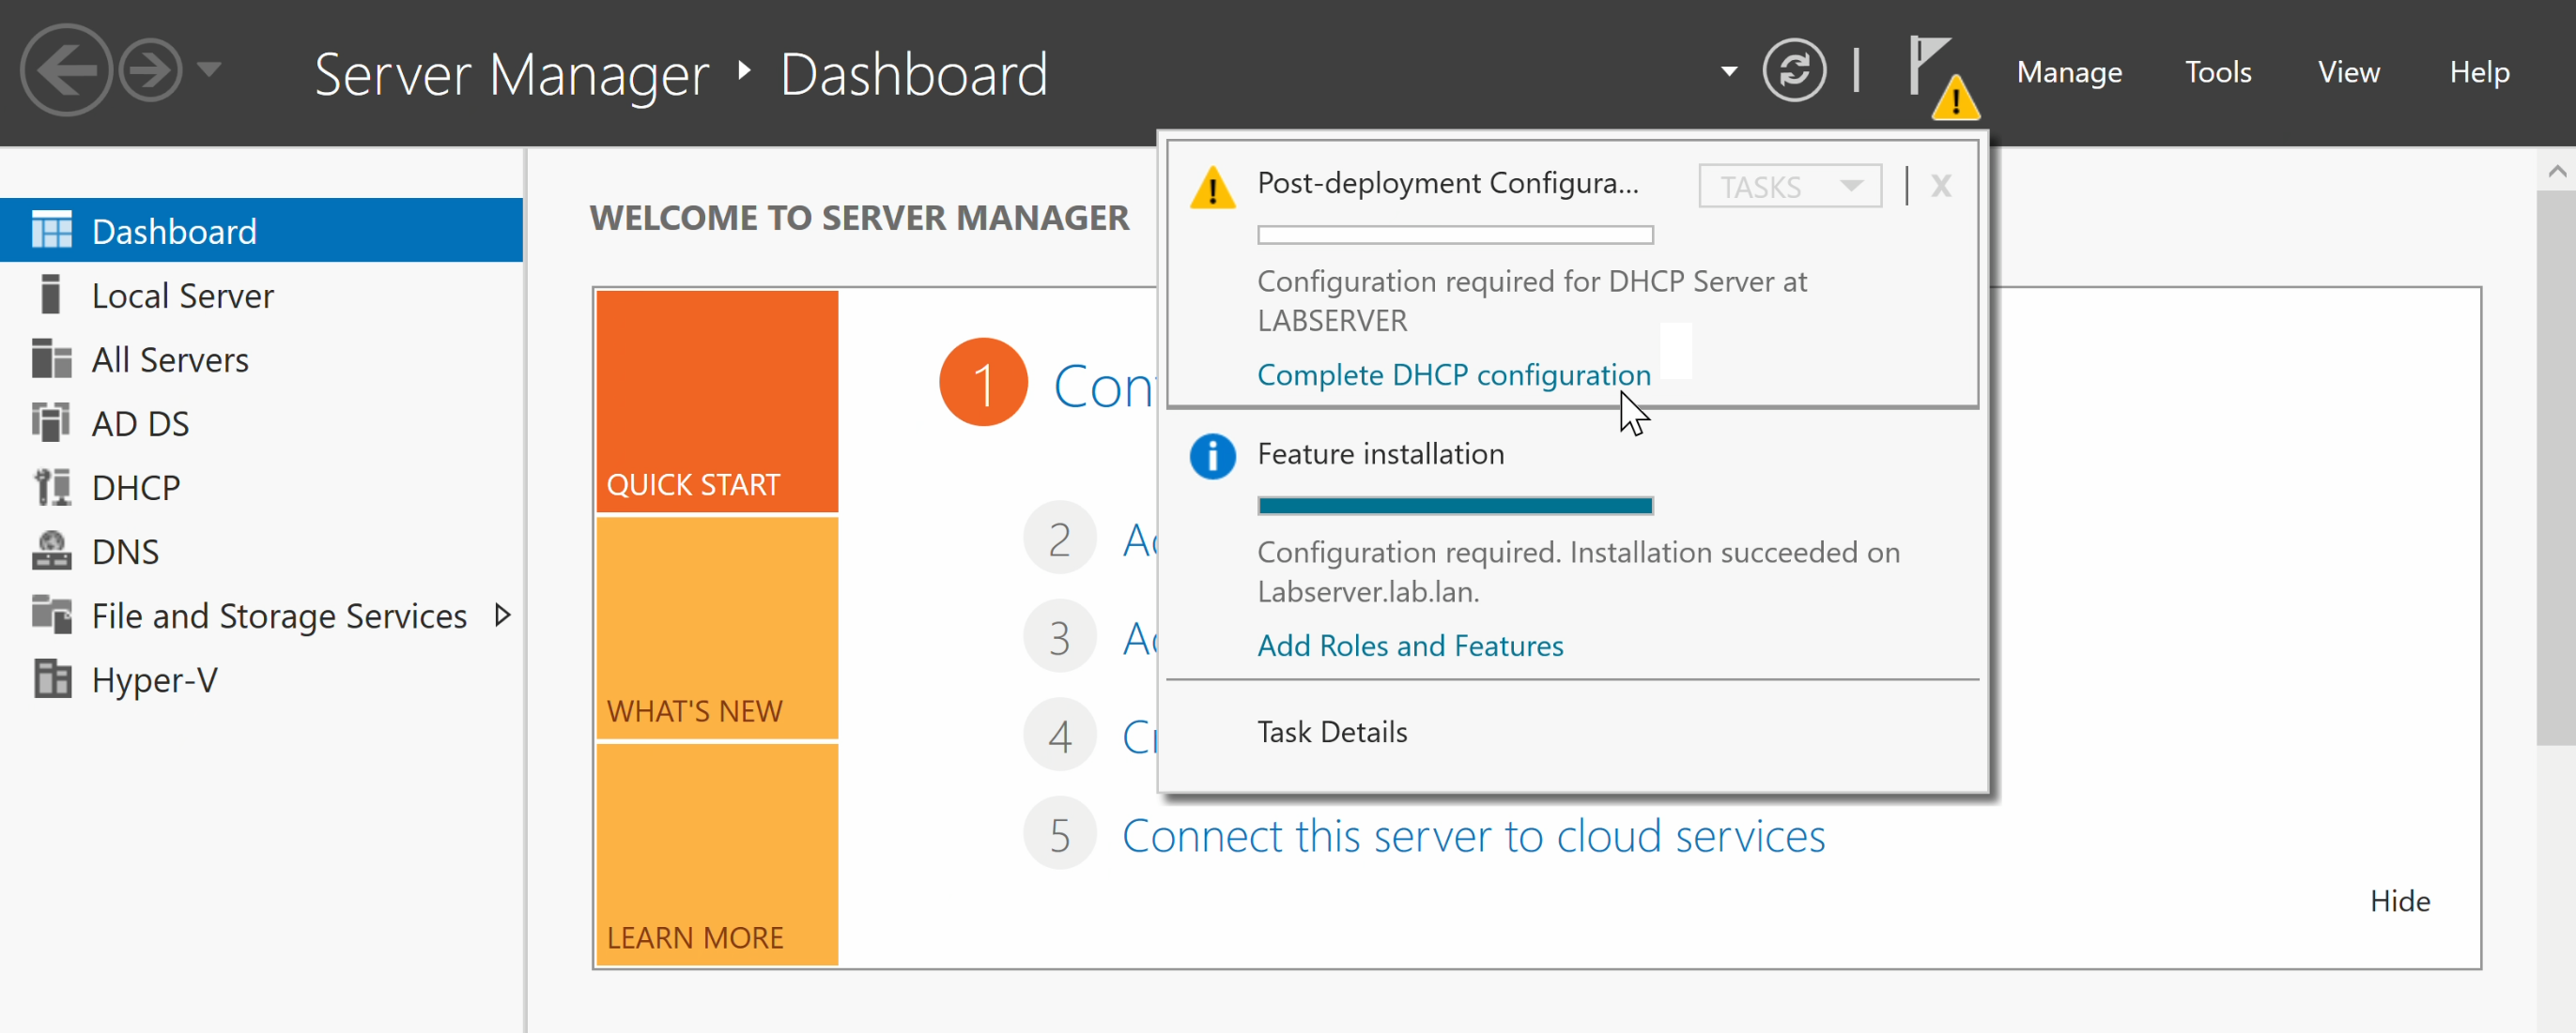Open the Manage menu

(2069, 72)
